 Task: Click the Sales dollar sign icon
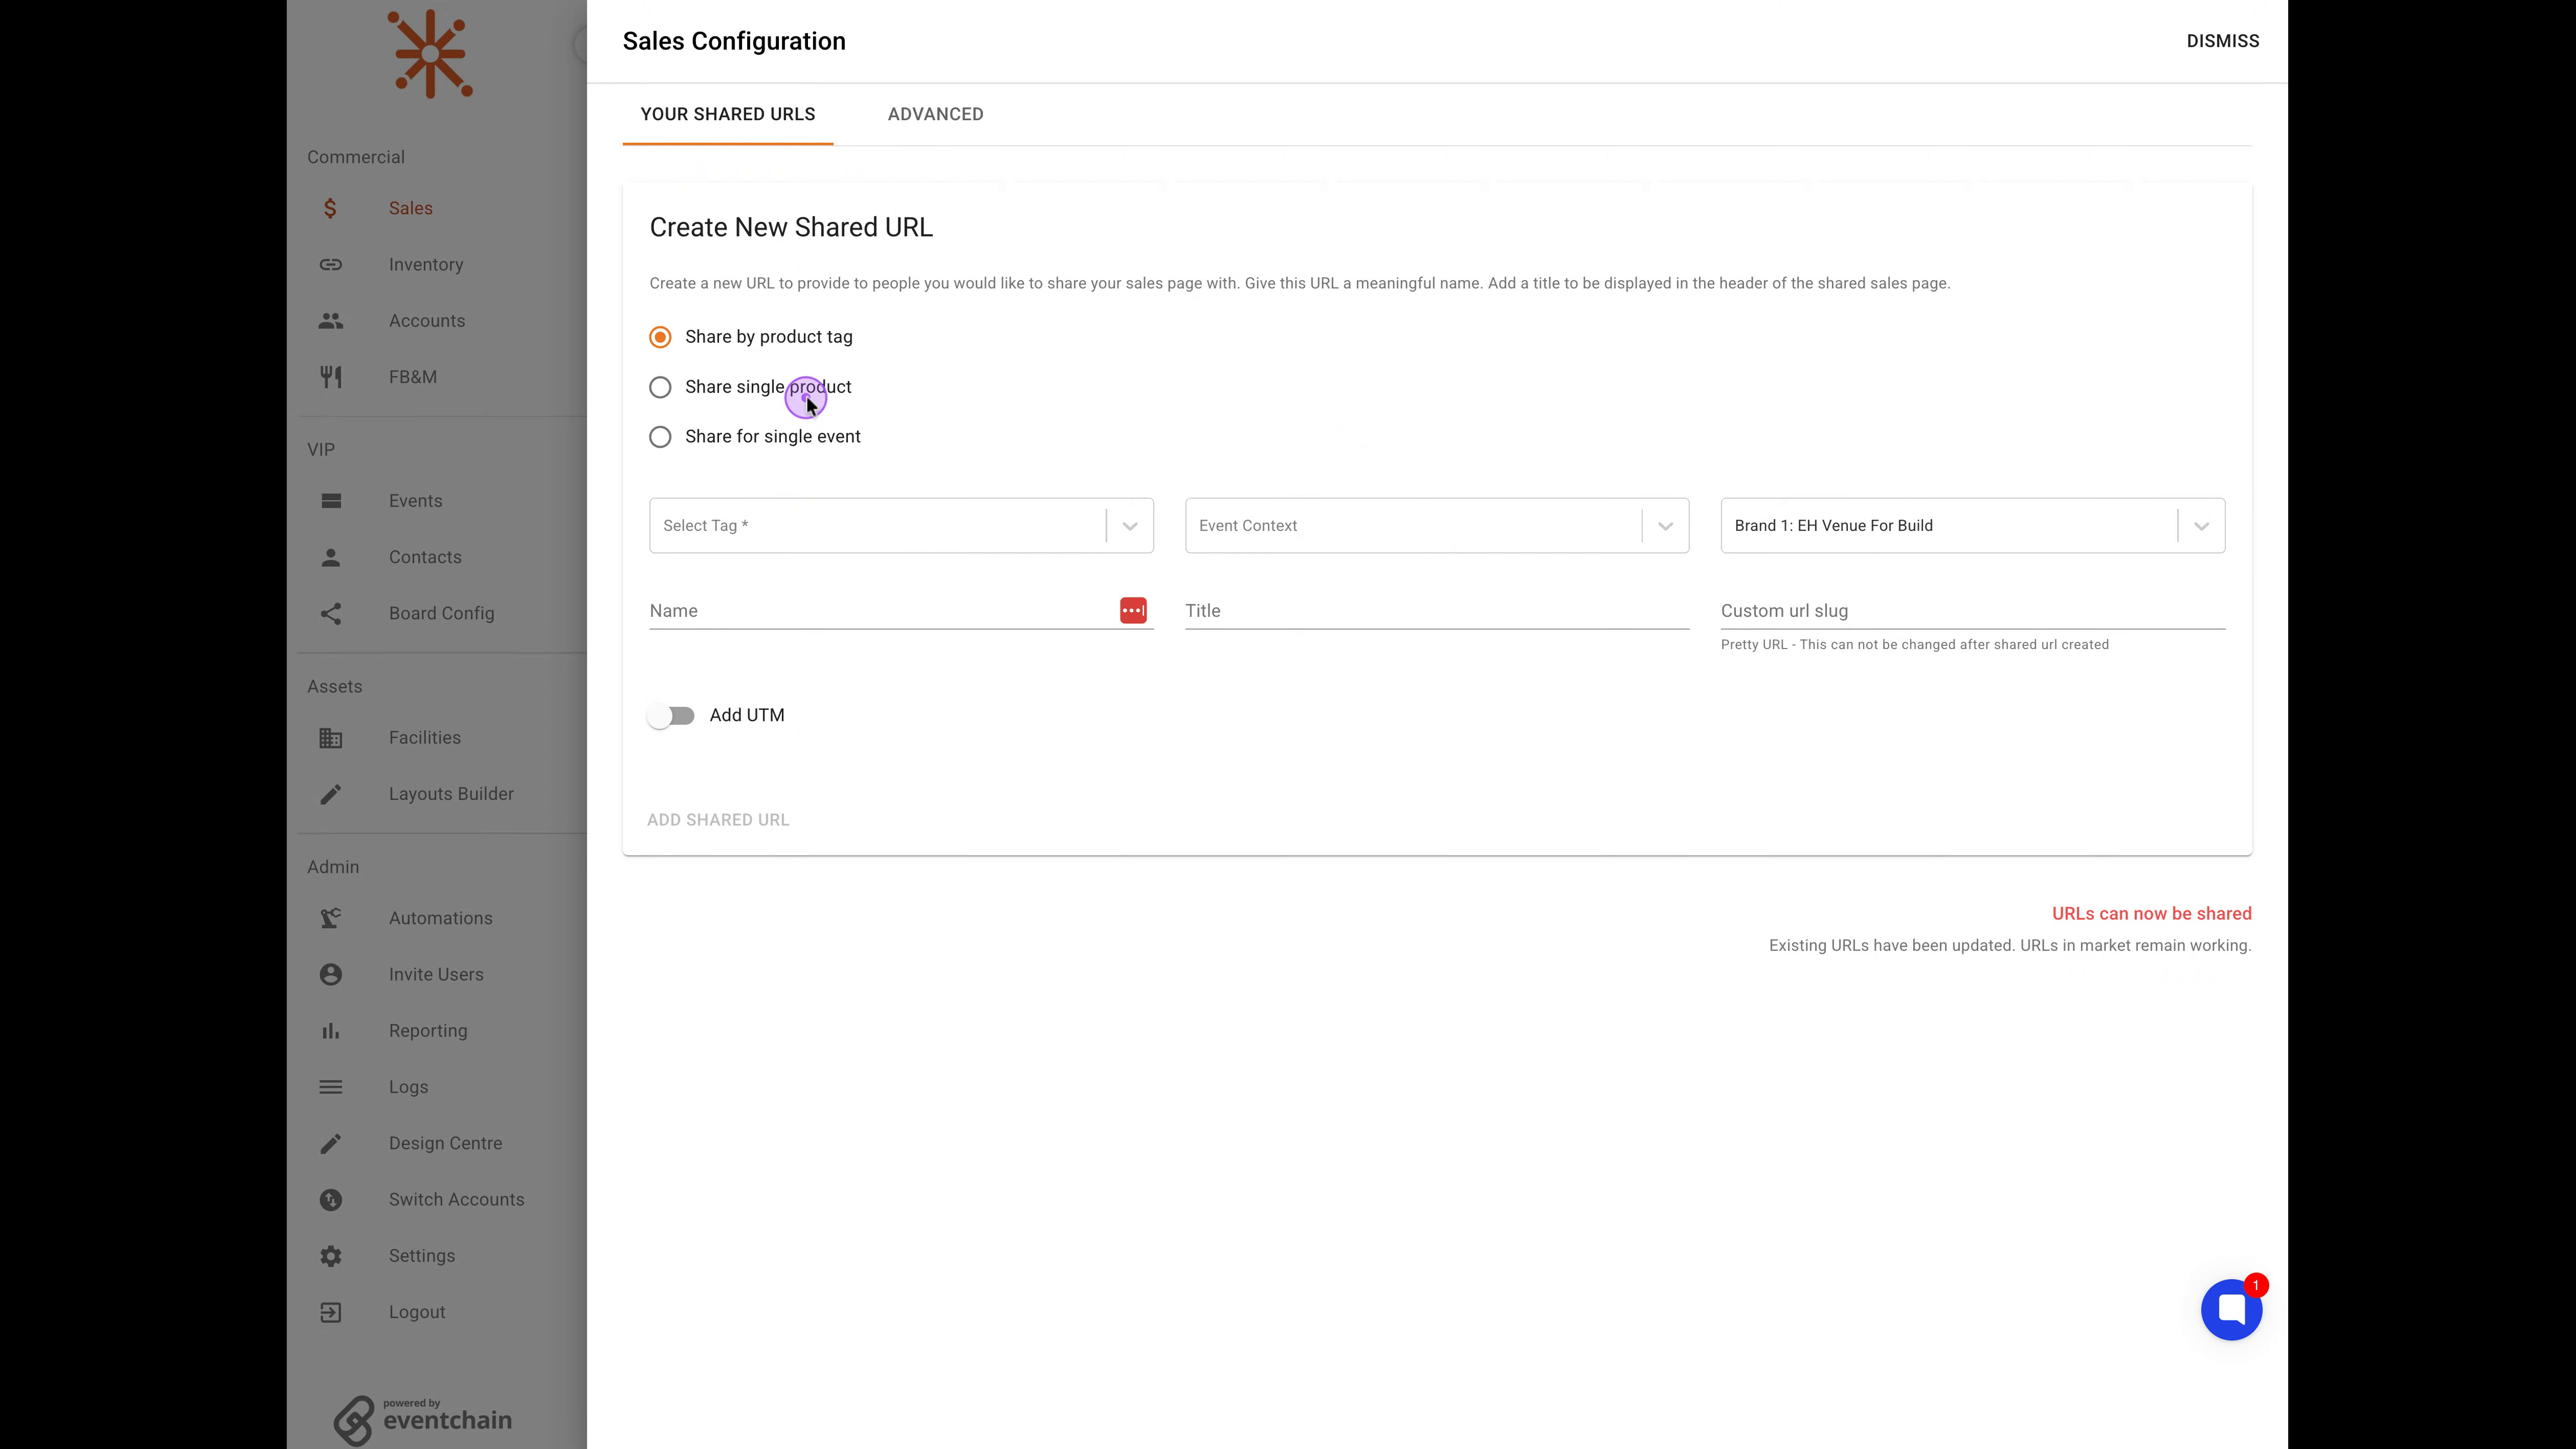[330, 208]
